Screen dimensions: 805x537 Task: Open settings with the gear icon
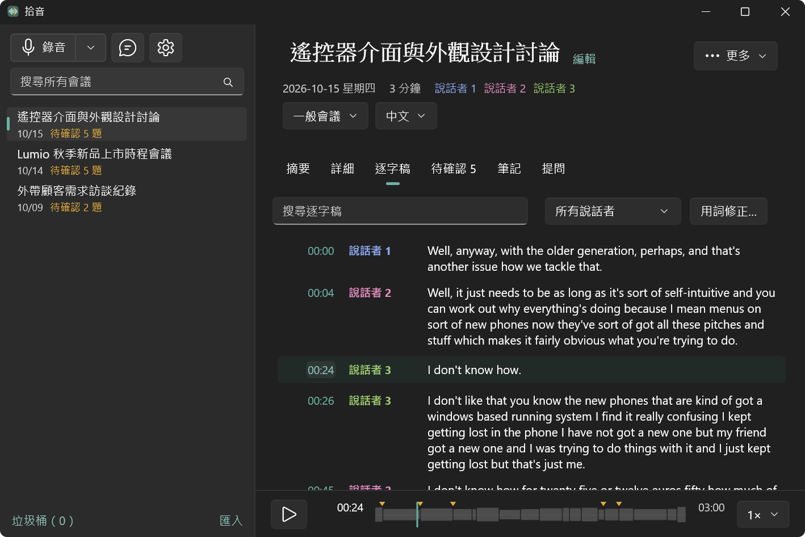[x=166, y=48]
